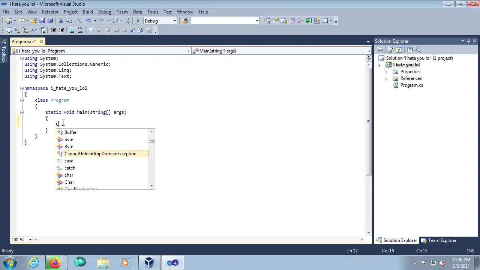Viewport: 480px width, 270px height.
Task: Click the editor vertical scrollbar thumb
Action: [369, 121]
